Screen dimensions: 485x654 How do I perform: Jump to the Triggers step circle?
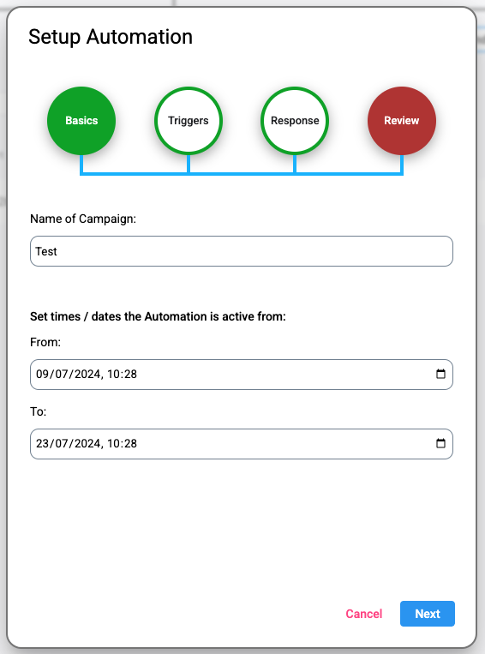pyautogui.click(x=188, y=121)
